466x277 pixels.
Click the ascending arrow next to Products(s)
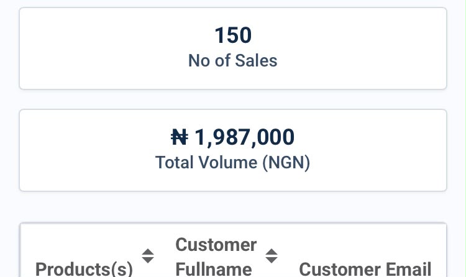(x=148, y=252)
